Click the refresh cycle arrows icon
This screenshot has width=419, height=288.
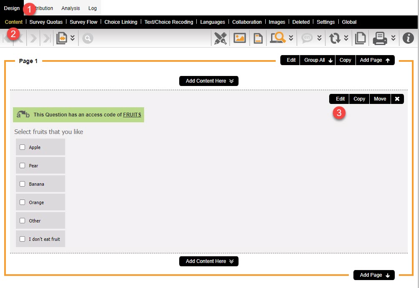click(335, 38)
